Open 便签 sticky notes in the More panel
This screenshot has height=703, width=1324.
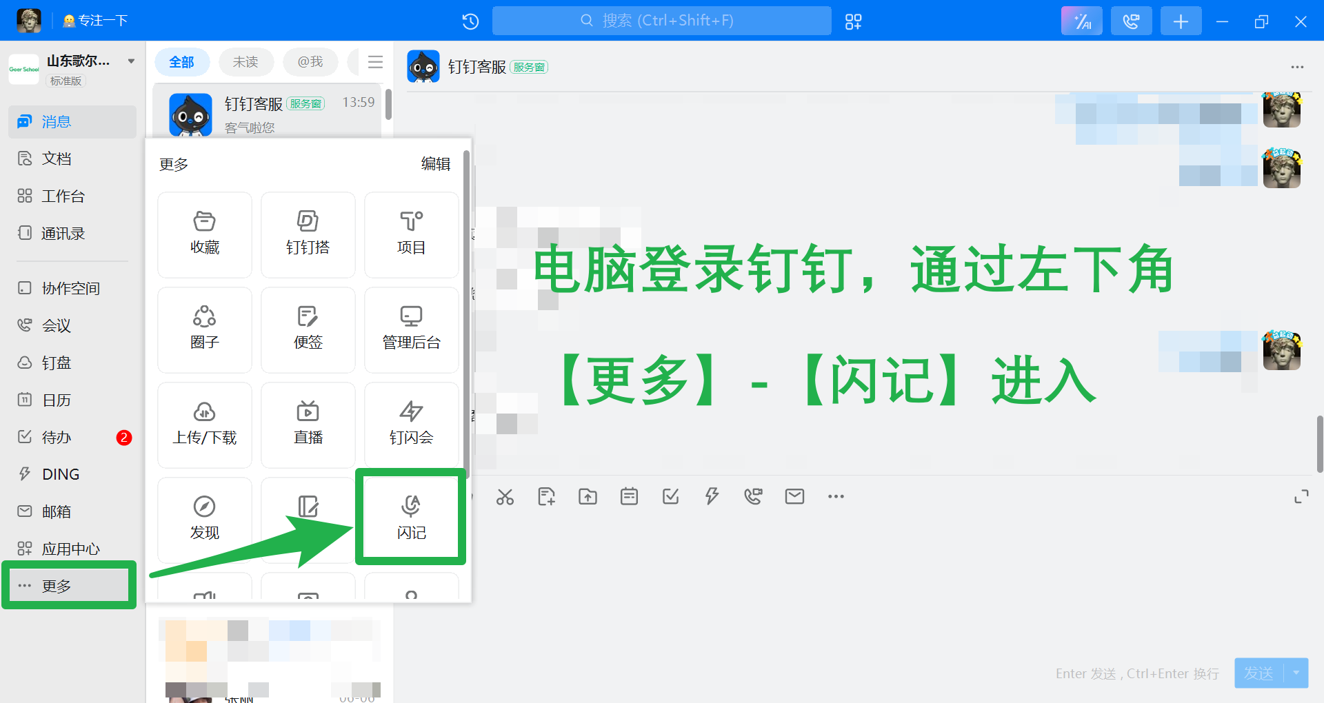308,329
